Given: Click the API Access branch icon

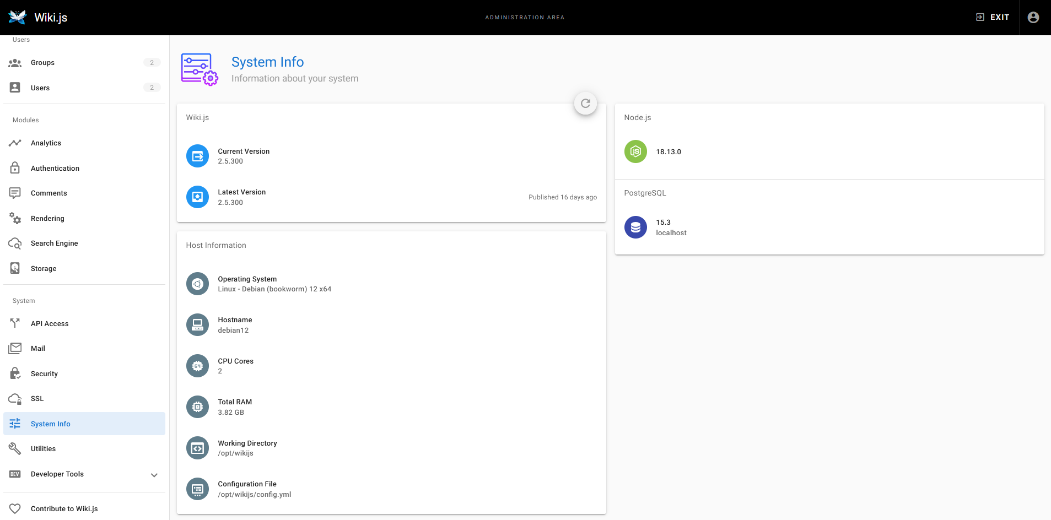Looking at the screenshot, I should (15, 323).
